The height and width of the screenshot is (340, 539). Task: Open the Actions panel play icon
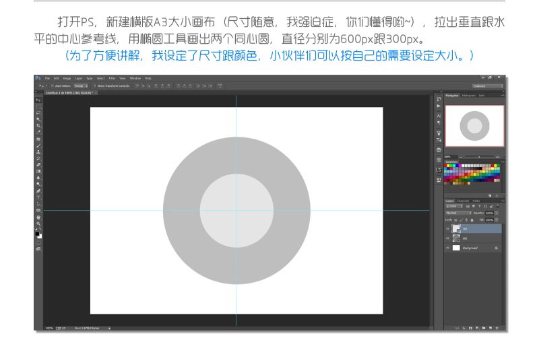(x=439, y=106)
